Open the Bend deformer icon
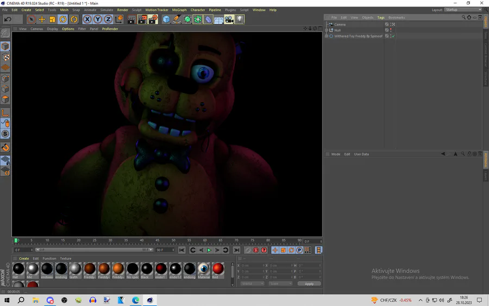 [208, 20]
